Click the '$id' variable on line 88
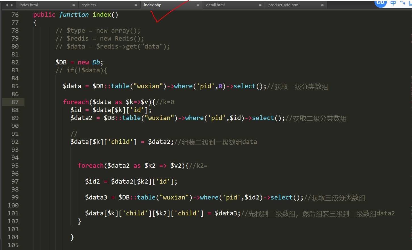The width and height of the screenshot is (412, 250). tap(76, 110)
